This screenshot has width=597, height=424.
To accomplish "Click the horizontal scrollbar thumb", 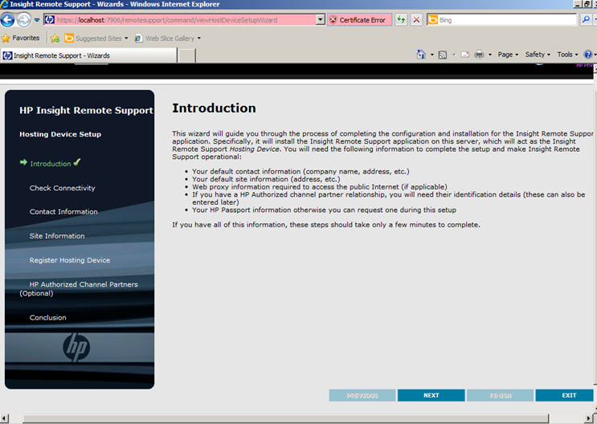I will coord(285,418).
